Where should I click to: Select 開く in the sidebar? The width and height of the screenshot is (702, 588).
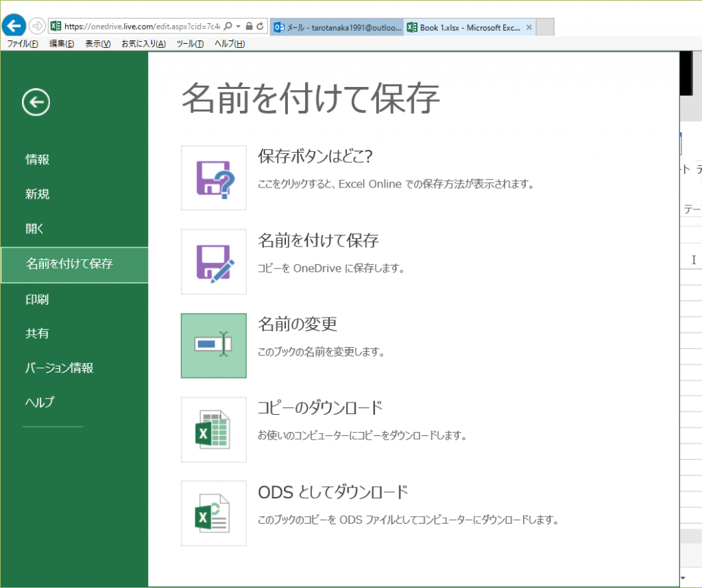tap(34, 229)
